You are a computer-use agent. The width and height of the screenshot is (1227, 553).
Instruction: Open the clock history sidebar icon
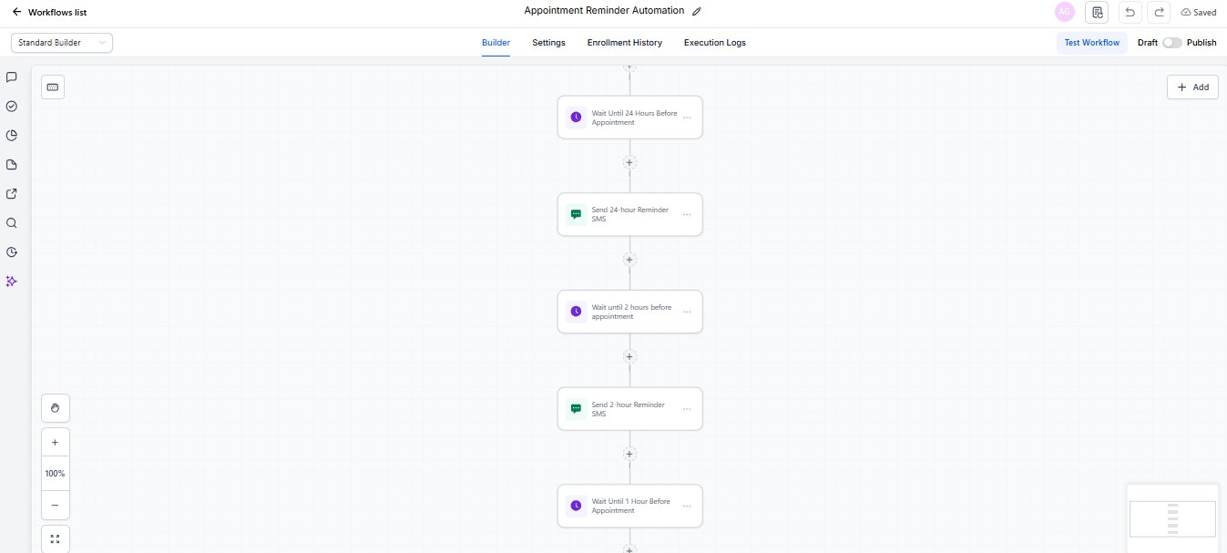tap(12, 252)
